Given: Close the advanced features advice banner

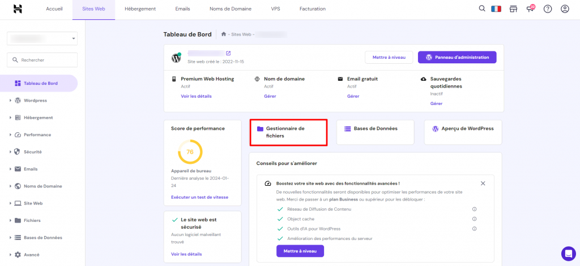Looking at the screenshot, I should [x=483, y=184].
